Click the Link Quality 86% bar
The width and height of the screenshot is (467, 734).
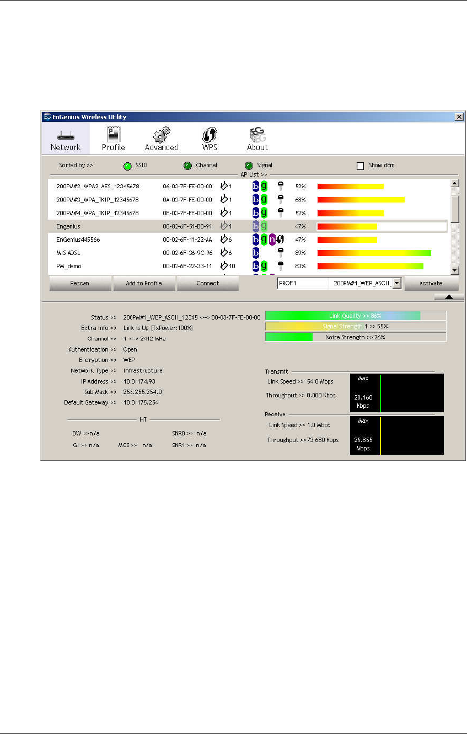[x=356, y=316]
